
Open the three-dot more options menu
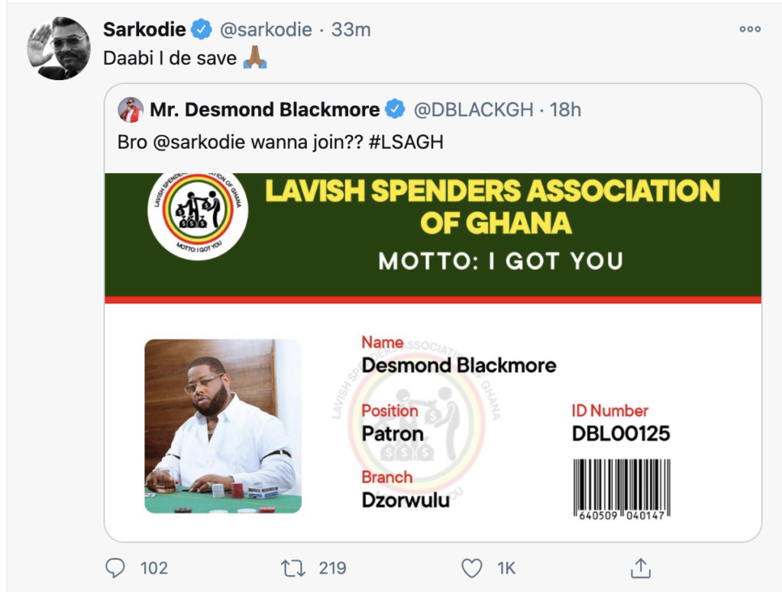coord(750,30)
